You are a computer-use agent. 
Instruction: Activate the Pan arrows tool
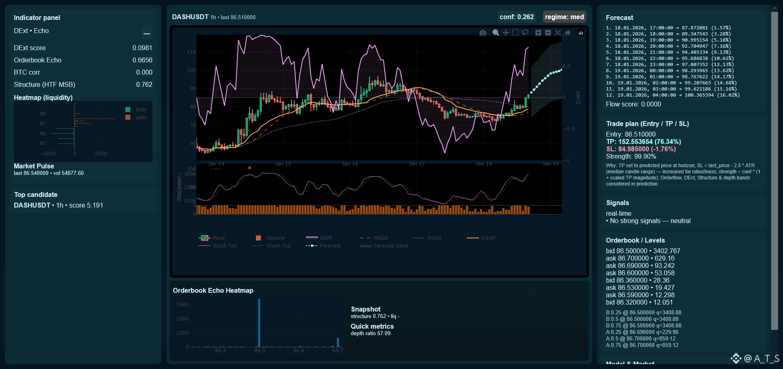click(x=506, y=33)
